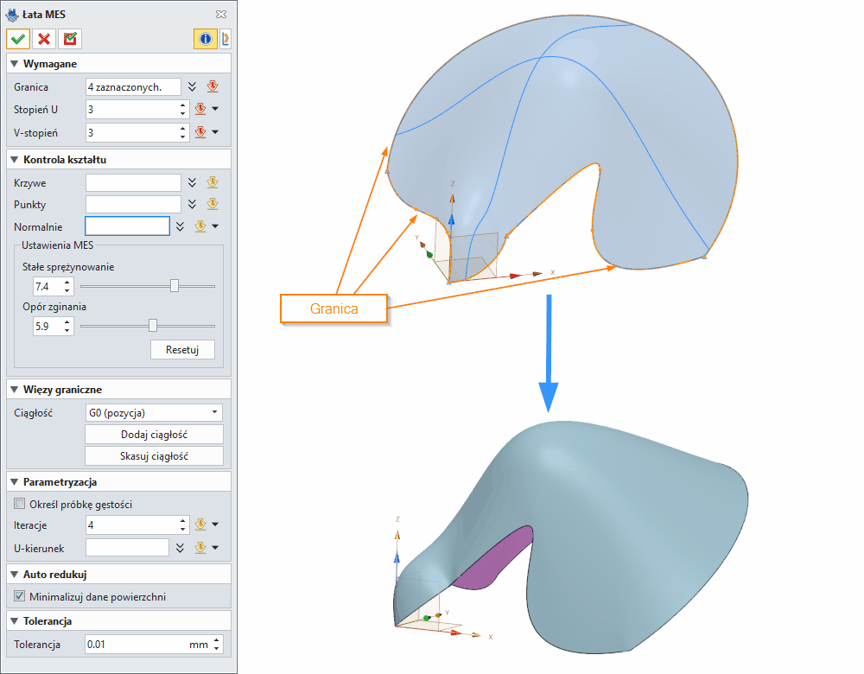Collapse the Wymagane section
The image size is (864, 674).
16,63
